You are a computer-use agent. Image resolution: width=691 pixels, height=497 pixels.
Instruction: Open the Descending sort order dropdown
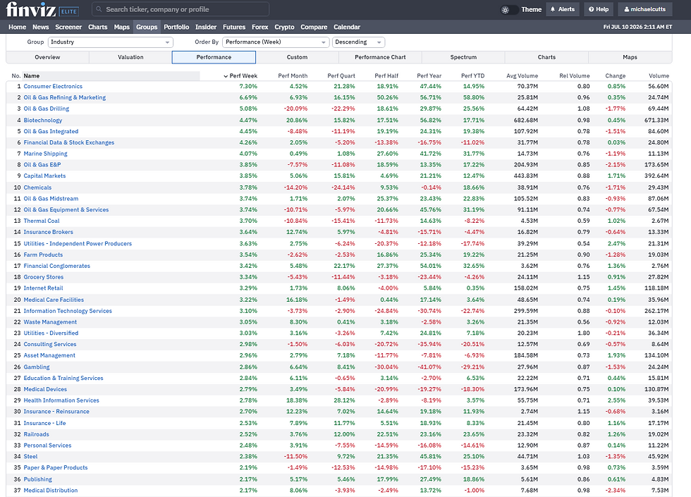click(x=358, y=42)
